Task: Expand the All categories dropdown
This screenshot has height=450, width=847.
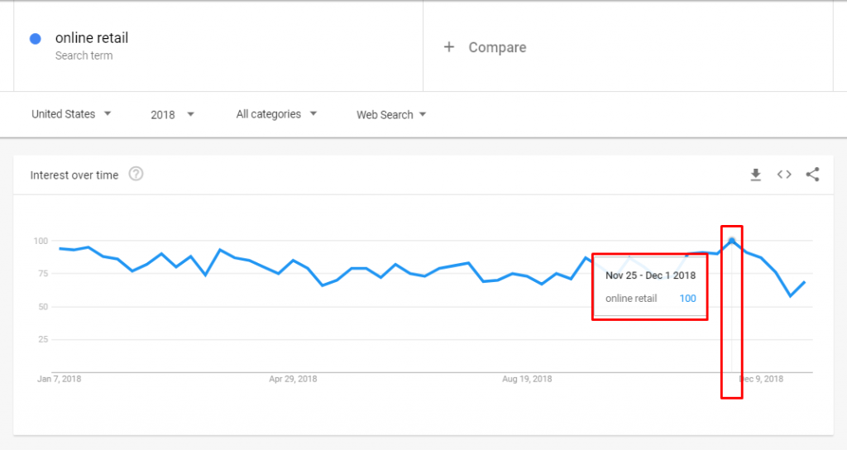Action: (x=276, y=114)
